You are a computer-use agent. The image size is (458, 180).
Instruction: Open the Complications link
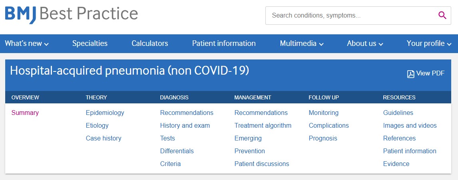329,125
